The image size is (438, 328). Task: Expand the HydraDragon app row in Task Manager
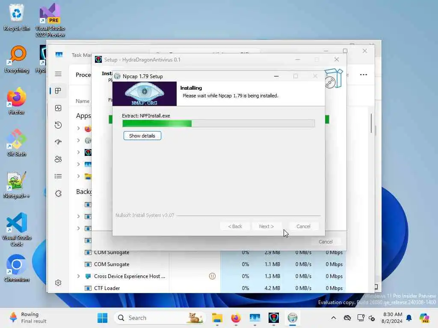click(79, 152)
